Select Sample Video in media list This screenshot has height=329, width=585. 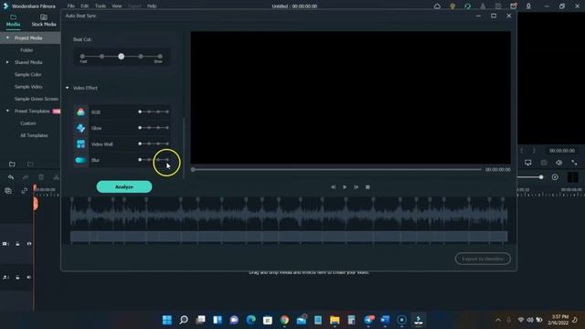28,87
